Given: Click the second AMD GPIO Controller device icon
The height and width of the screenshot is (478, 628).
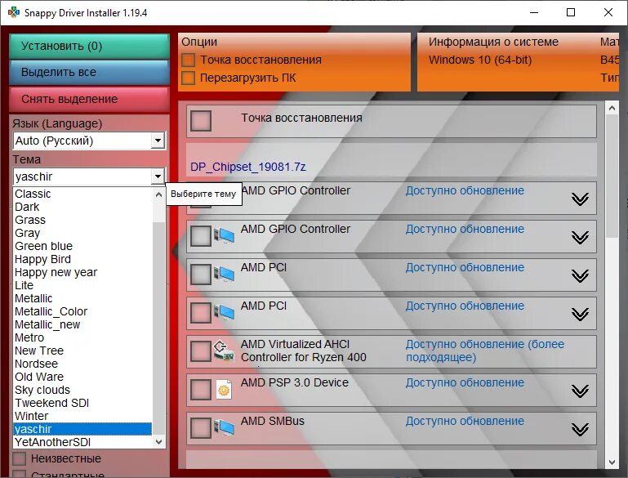Looking at the screenshot, I should (x=224, y=235).
